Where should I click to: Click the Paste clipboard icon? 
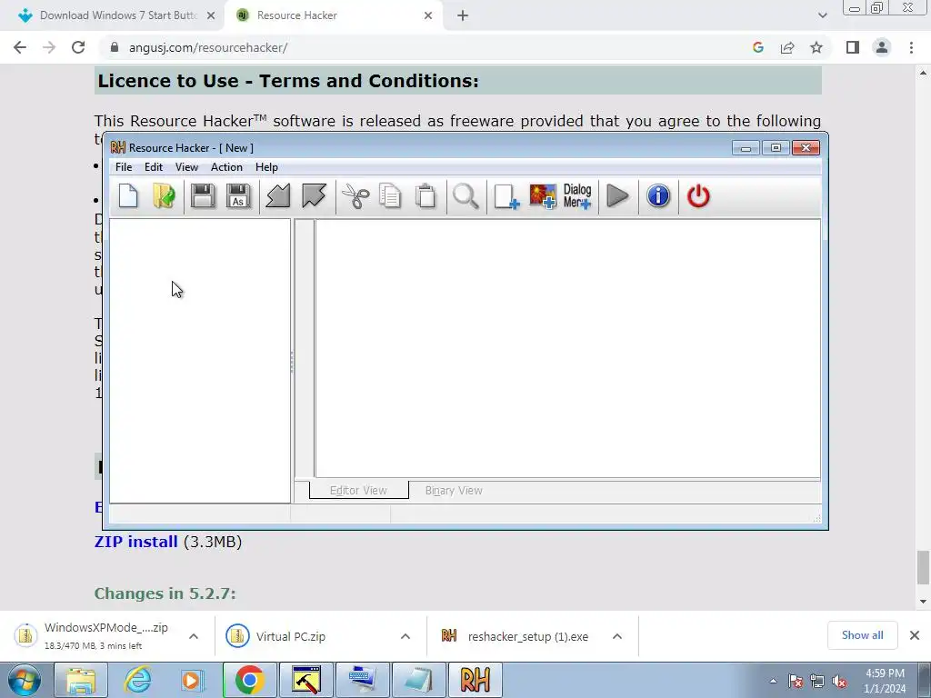point(425,196)
